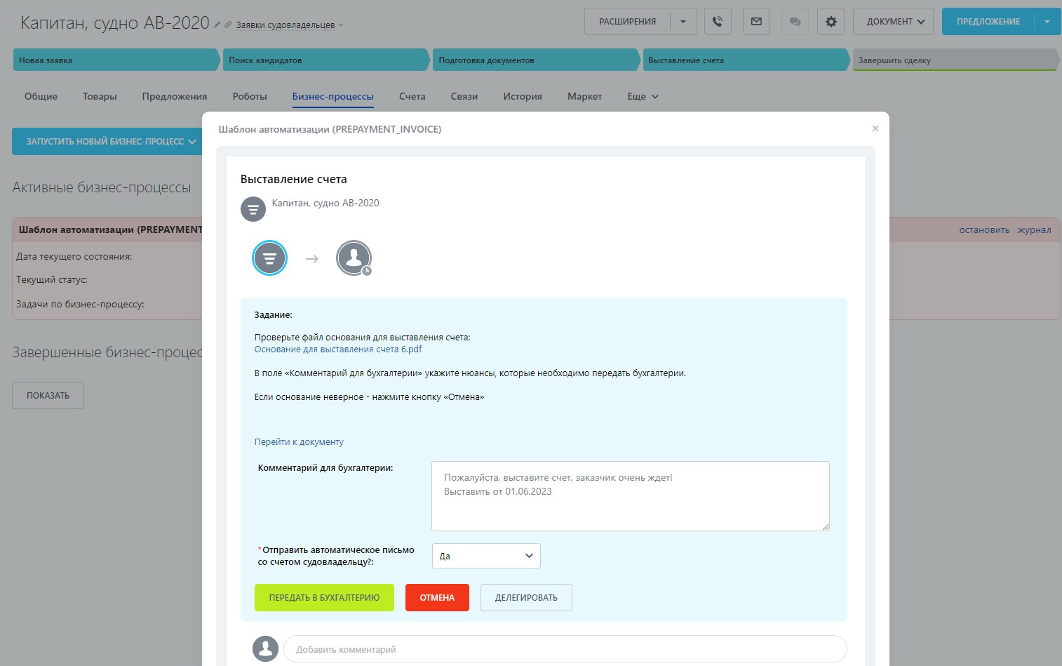Open the email envelope icon button
The width and height of the screenshot is (1062, 666).
point(756,22)
